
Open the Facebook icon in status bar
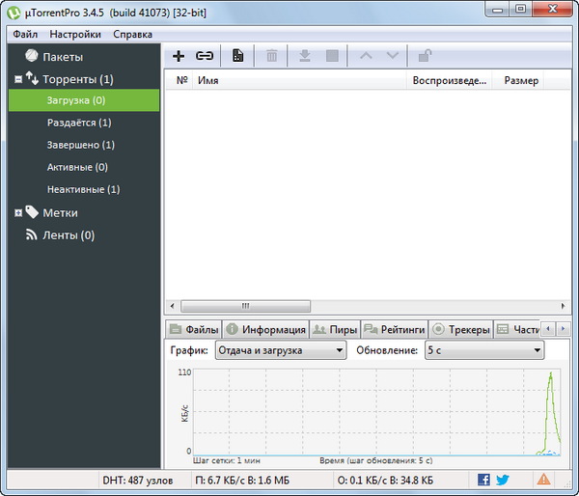(x=483, y=479)
